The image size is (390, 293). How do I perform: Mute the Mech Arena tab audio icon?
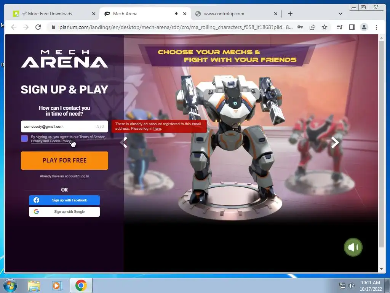point(176,14)
